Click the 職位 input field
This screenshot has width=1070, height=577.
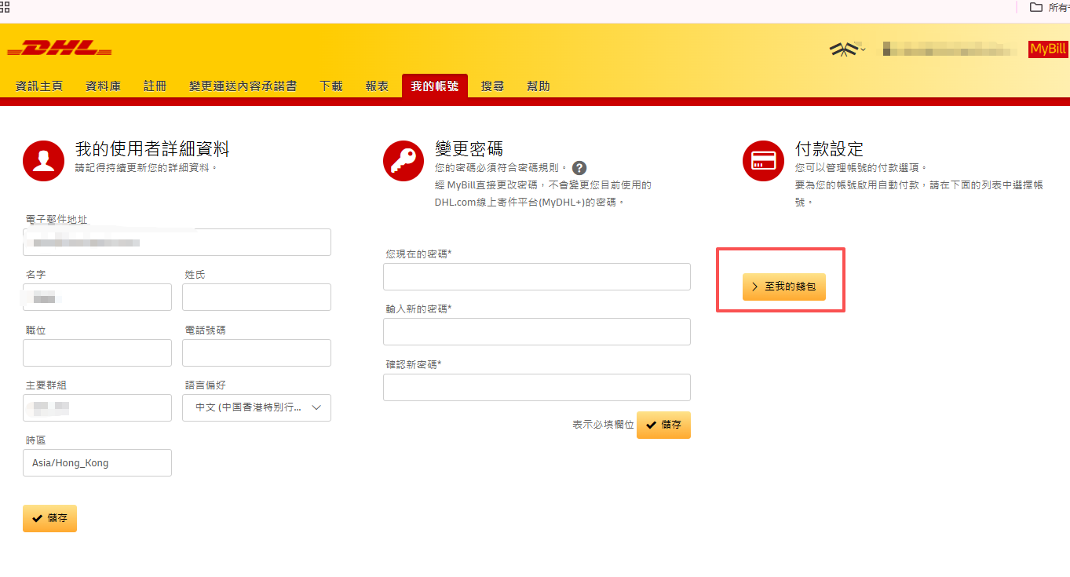(97, 352)
